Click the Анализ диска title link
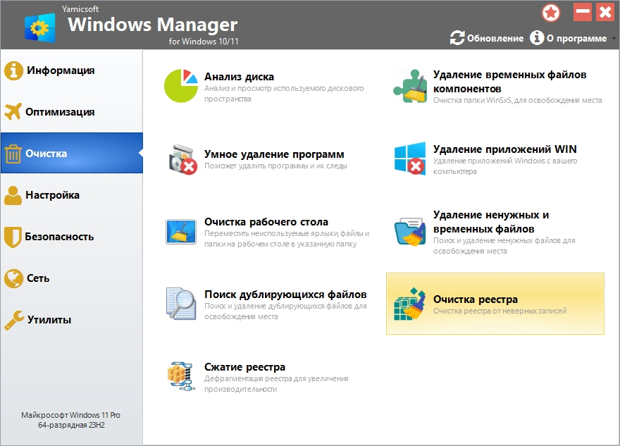Viewport: 620px width, 446px height. (x=239, y=77)
